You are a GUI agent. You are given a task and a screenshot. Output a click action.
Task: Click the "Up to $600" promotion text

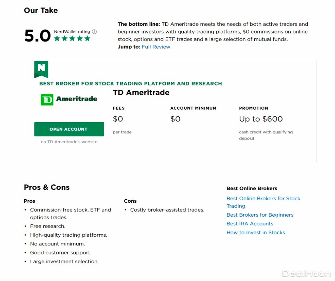coord(261,119)
